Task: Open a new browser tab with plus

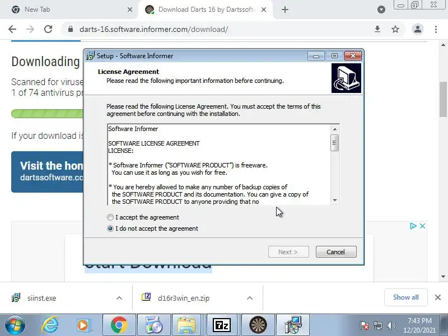Action: [285, 10]
